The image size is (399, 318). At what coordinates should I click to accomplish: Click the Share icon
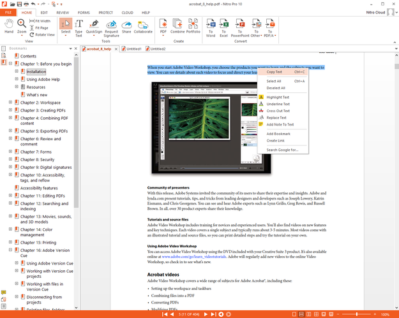126,26
